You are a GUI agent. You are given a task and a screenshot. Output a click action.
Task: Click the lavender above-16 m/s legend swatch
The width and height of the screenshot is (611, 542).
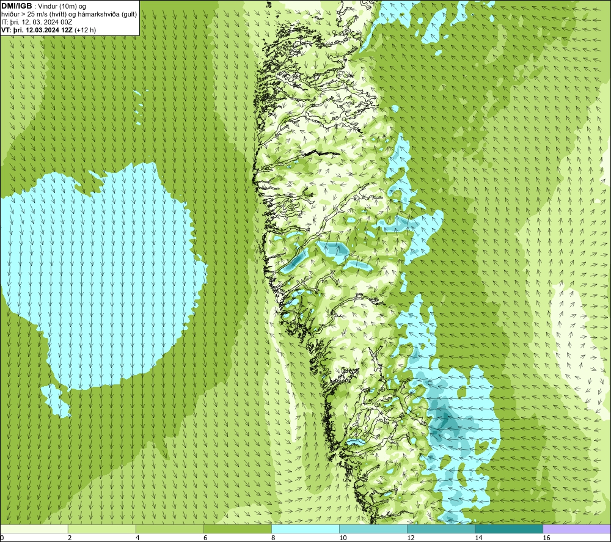point(577,529)
